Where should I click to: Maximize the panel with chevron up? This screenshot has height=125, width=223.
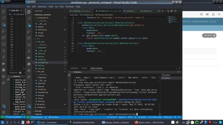click(x=176, y=68)
